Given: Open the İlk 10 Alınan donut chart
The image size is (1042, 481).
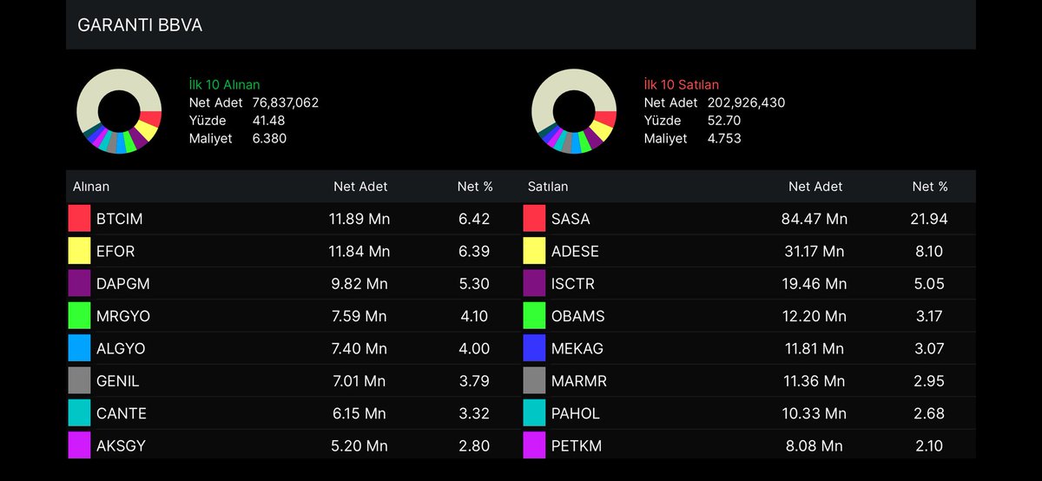Looking at the screenshot, I should 119,111.
